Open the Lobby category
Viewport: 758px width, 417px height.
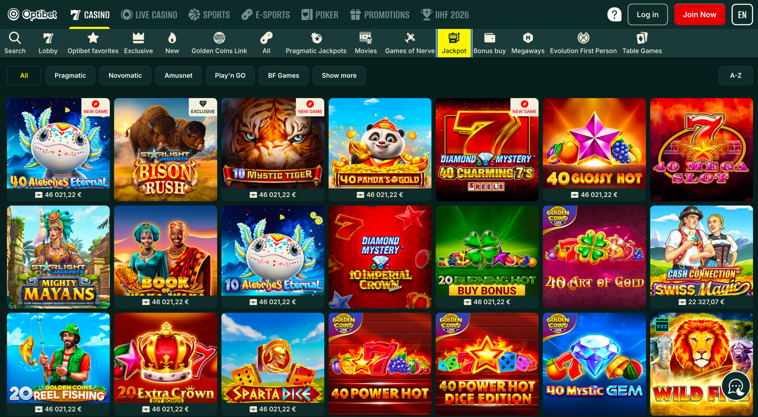point(48,43)
